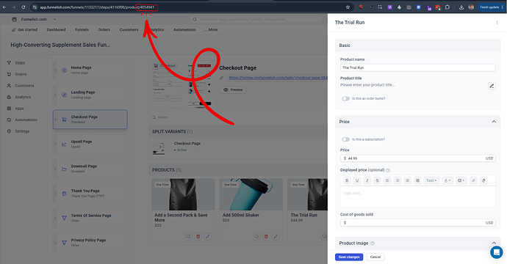Toggle strikethrough in displayed price editor

pyautogui.click(x=377, y=180)
